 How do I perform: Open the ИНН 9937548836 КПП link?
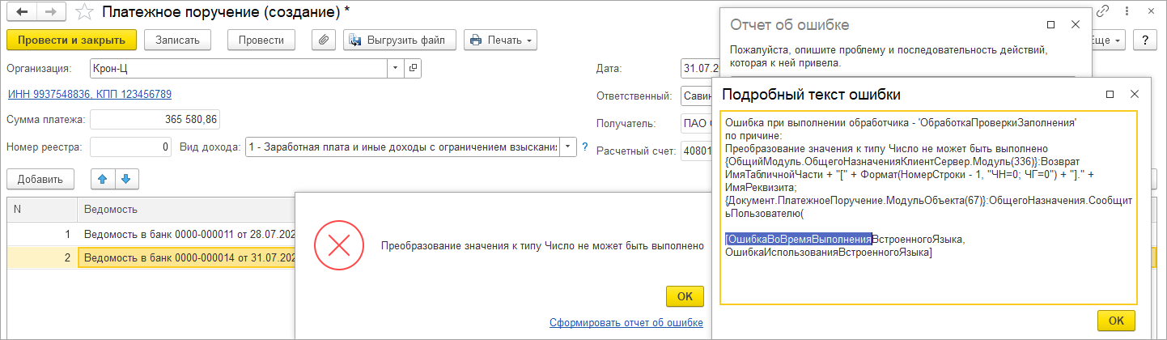pyautogui.click(x=89, y=95)
